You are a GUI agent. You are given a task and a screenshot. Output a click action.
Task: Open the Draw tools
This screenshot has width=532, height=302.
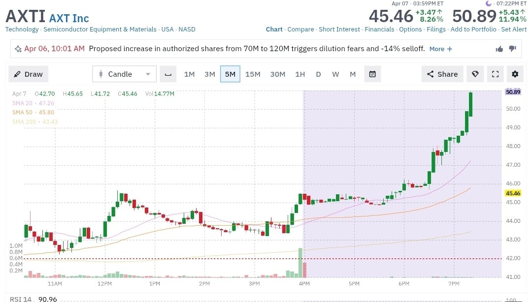29,74
